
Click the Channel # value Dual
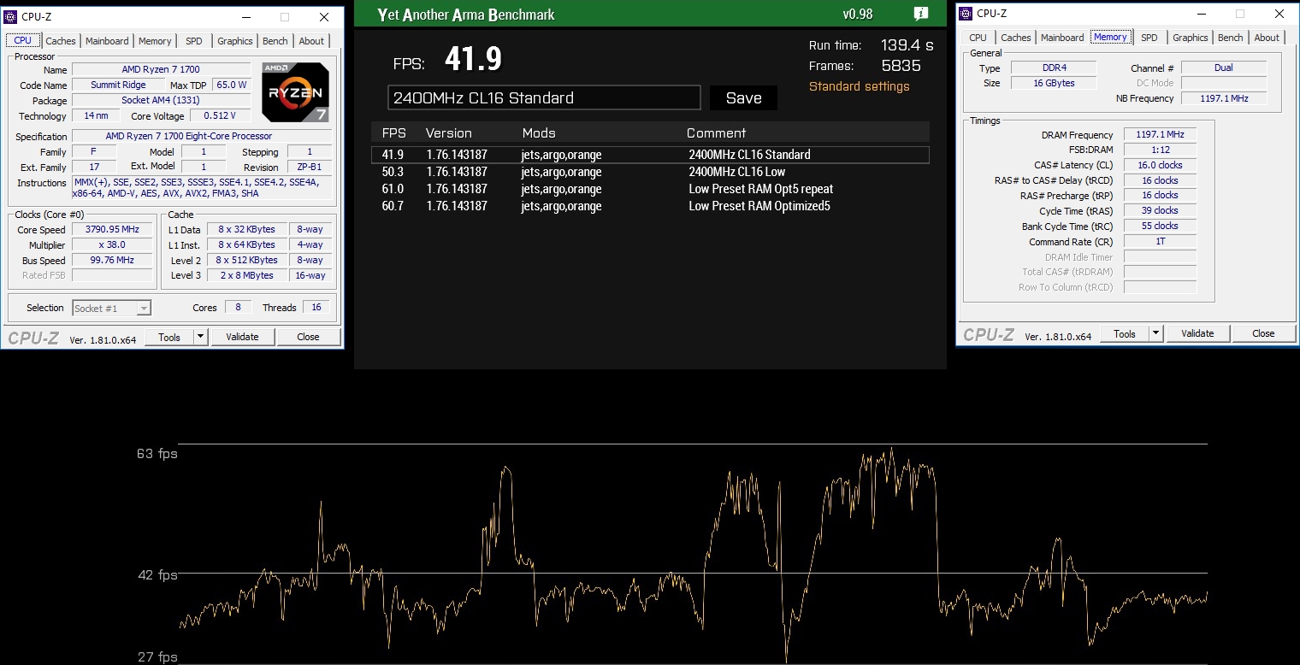(1224, 68)
